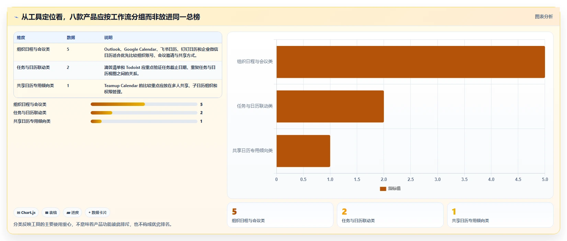Click the 数据 column header
Screen dimensions: 567x241
71,38
